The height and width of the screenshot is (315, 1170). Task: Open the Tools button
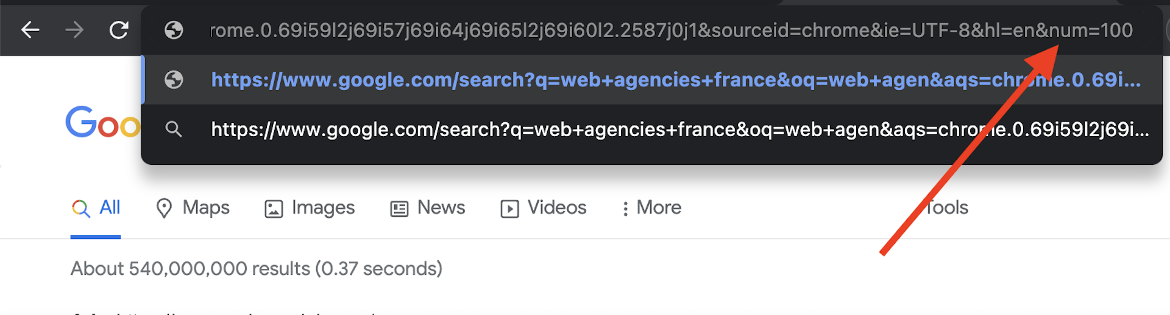tap(947, 208)
